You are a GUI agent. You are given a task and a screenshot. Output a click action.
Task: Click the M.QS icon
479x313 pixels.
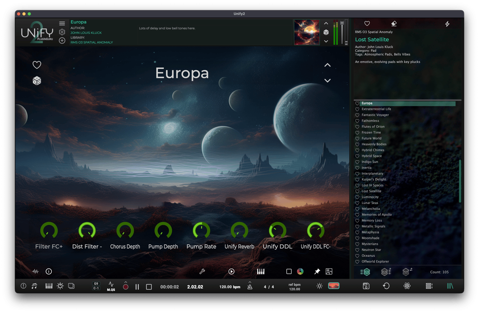click(x=111, y=286)
